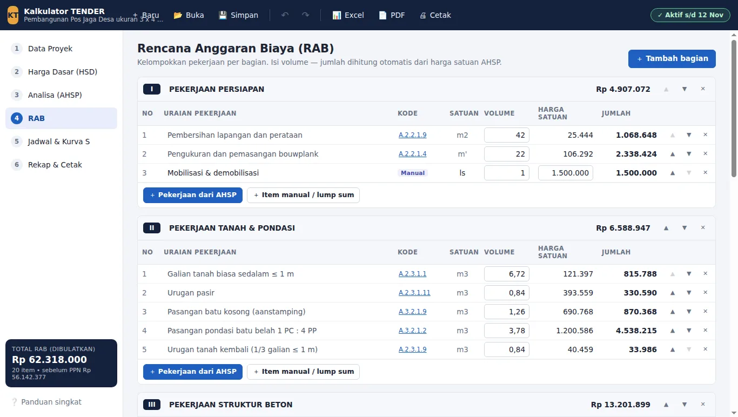The image size is (738, 417).
Task: Export the RAB to Excel
Action: 348,15
